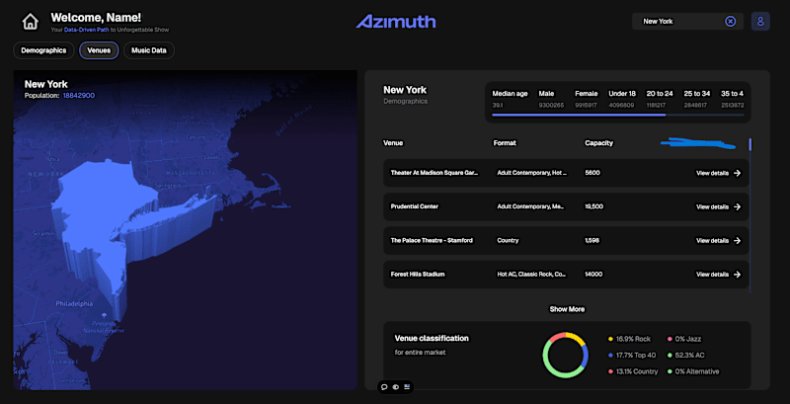Click the 19,500 capacity value
This screenshot has height=404, width=790.
pyautogui.click(x=594, y=206)
